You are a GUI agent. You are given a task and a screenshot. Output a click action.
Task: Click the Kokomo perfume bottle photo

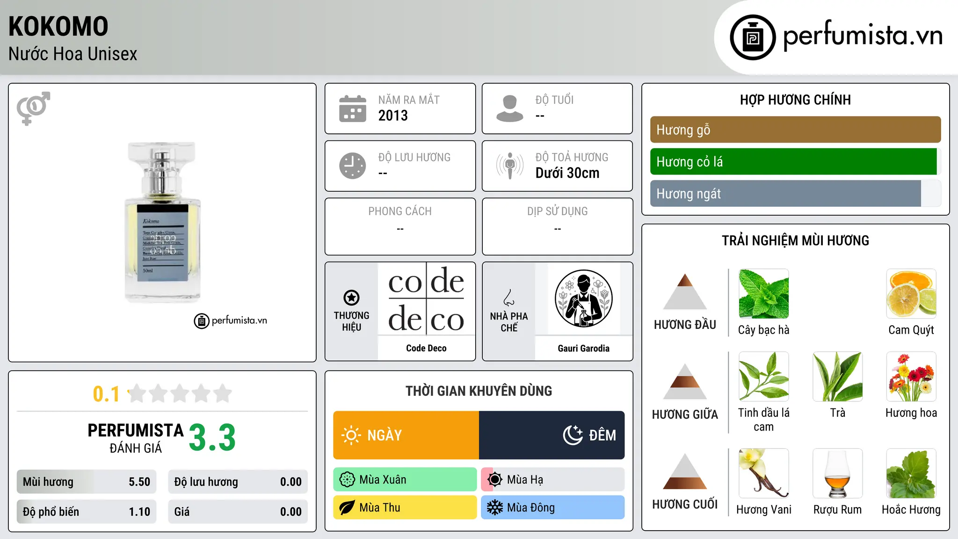162,222
